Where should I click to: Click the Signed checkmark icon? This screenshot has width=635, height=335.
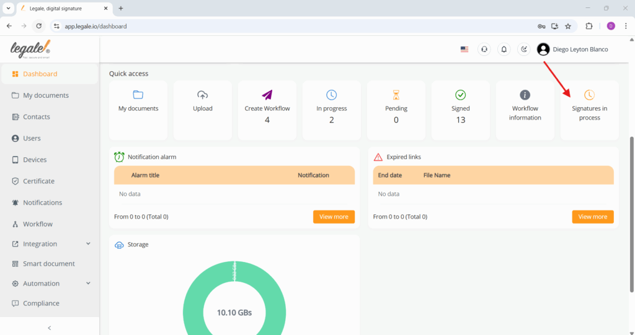pyautogui.click(x=461, y=95)
